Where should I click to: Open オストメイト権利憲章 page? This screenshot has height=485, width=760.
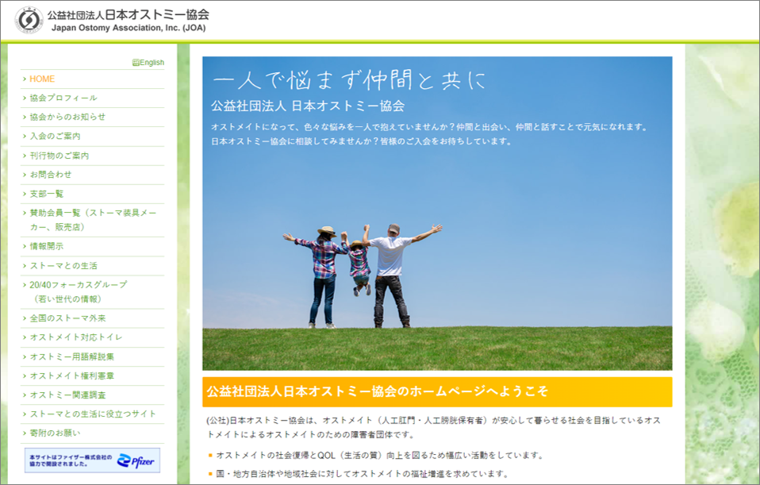click(72, 375)
